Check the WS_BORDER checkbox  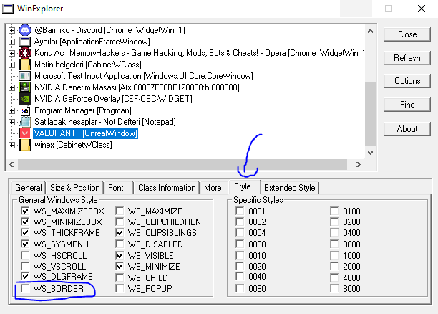point(25,288)
